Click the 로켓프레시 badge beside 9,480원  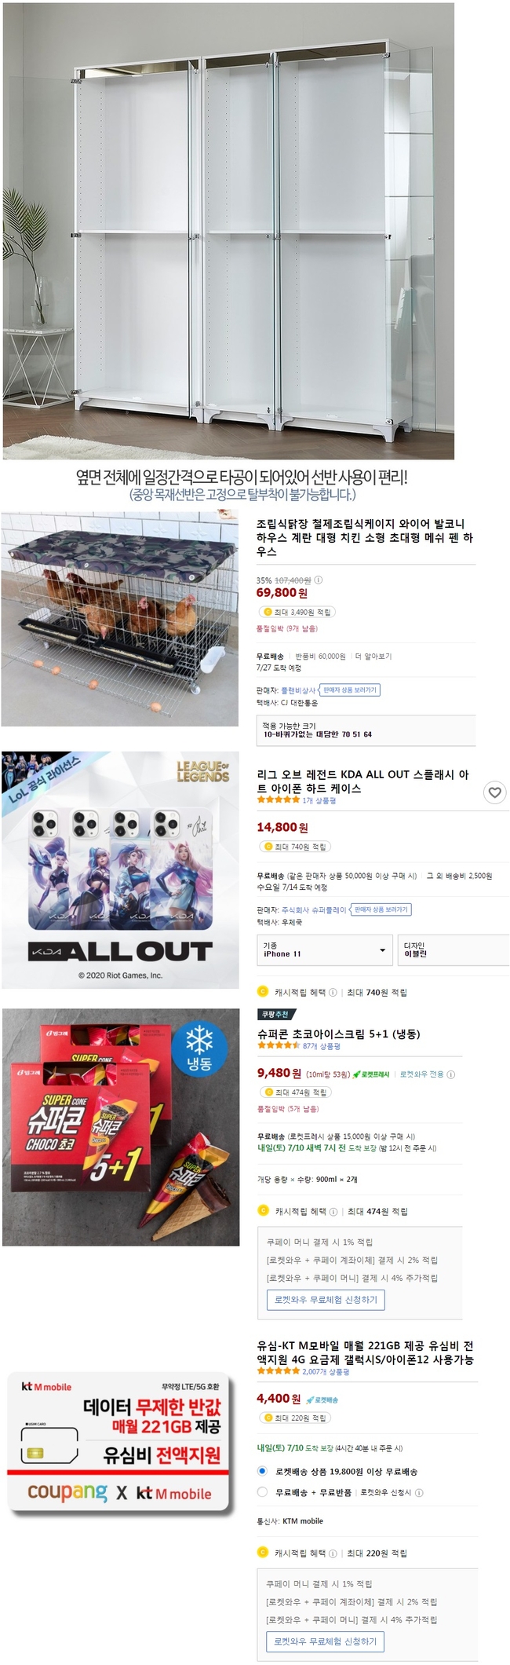point(371,1074)
